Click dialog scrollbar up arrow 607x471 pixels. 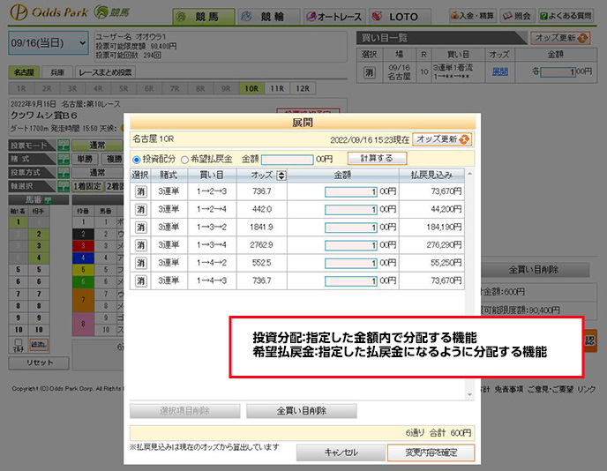(x=469, y=174)
